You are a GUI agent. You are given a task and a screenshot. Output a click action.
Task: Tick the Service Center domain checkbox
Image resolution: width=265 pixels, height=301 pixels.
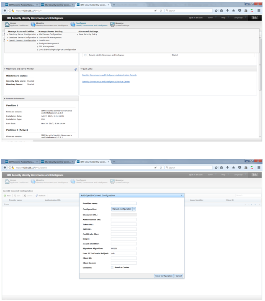[x=112, y=268]
